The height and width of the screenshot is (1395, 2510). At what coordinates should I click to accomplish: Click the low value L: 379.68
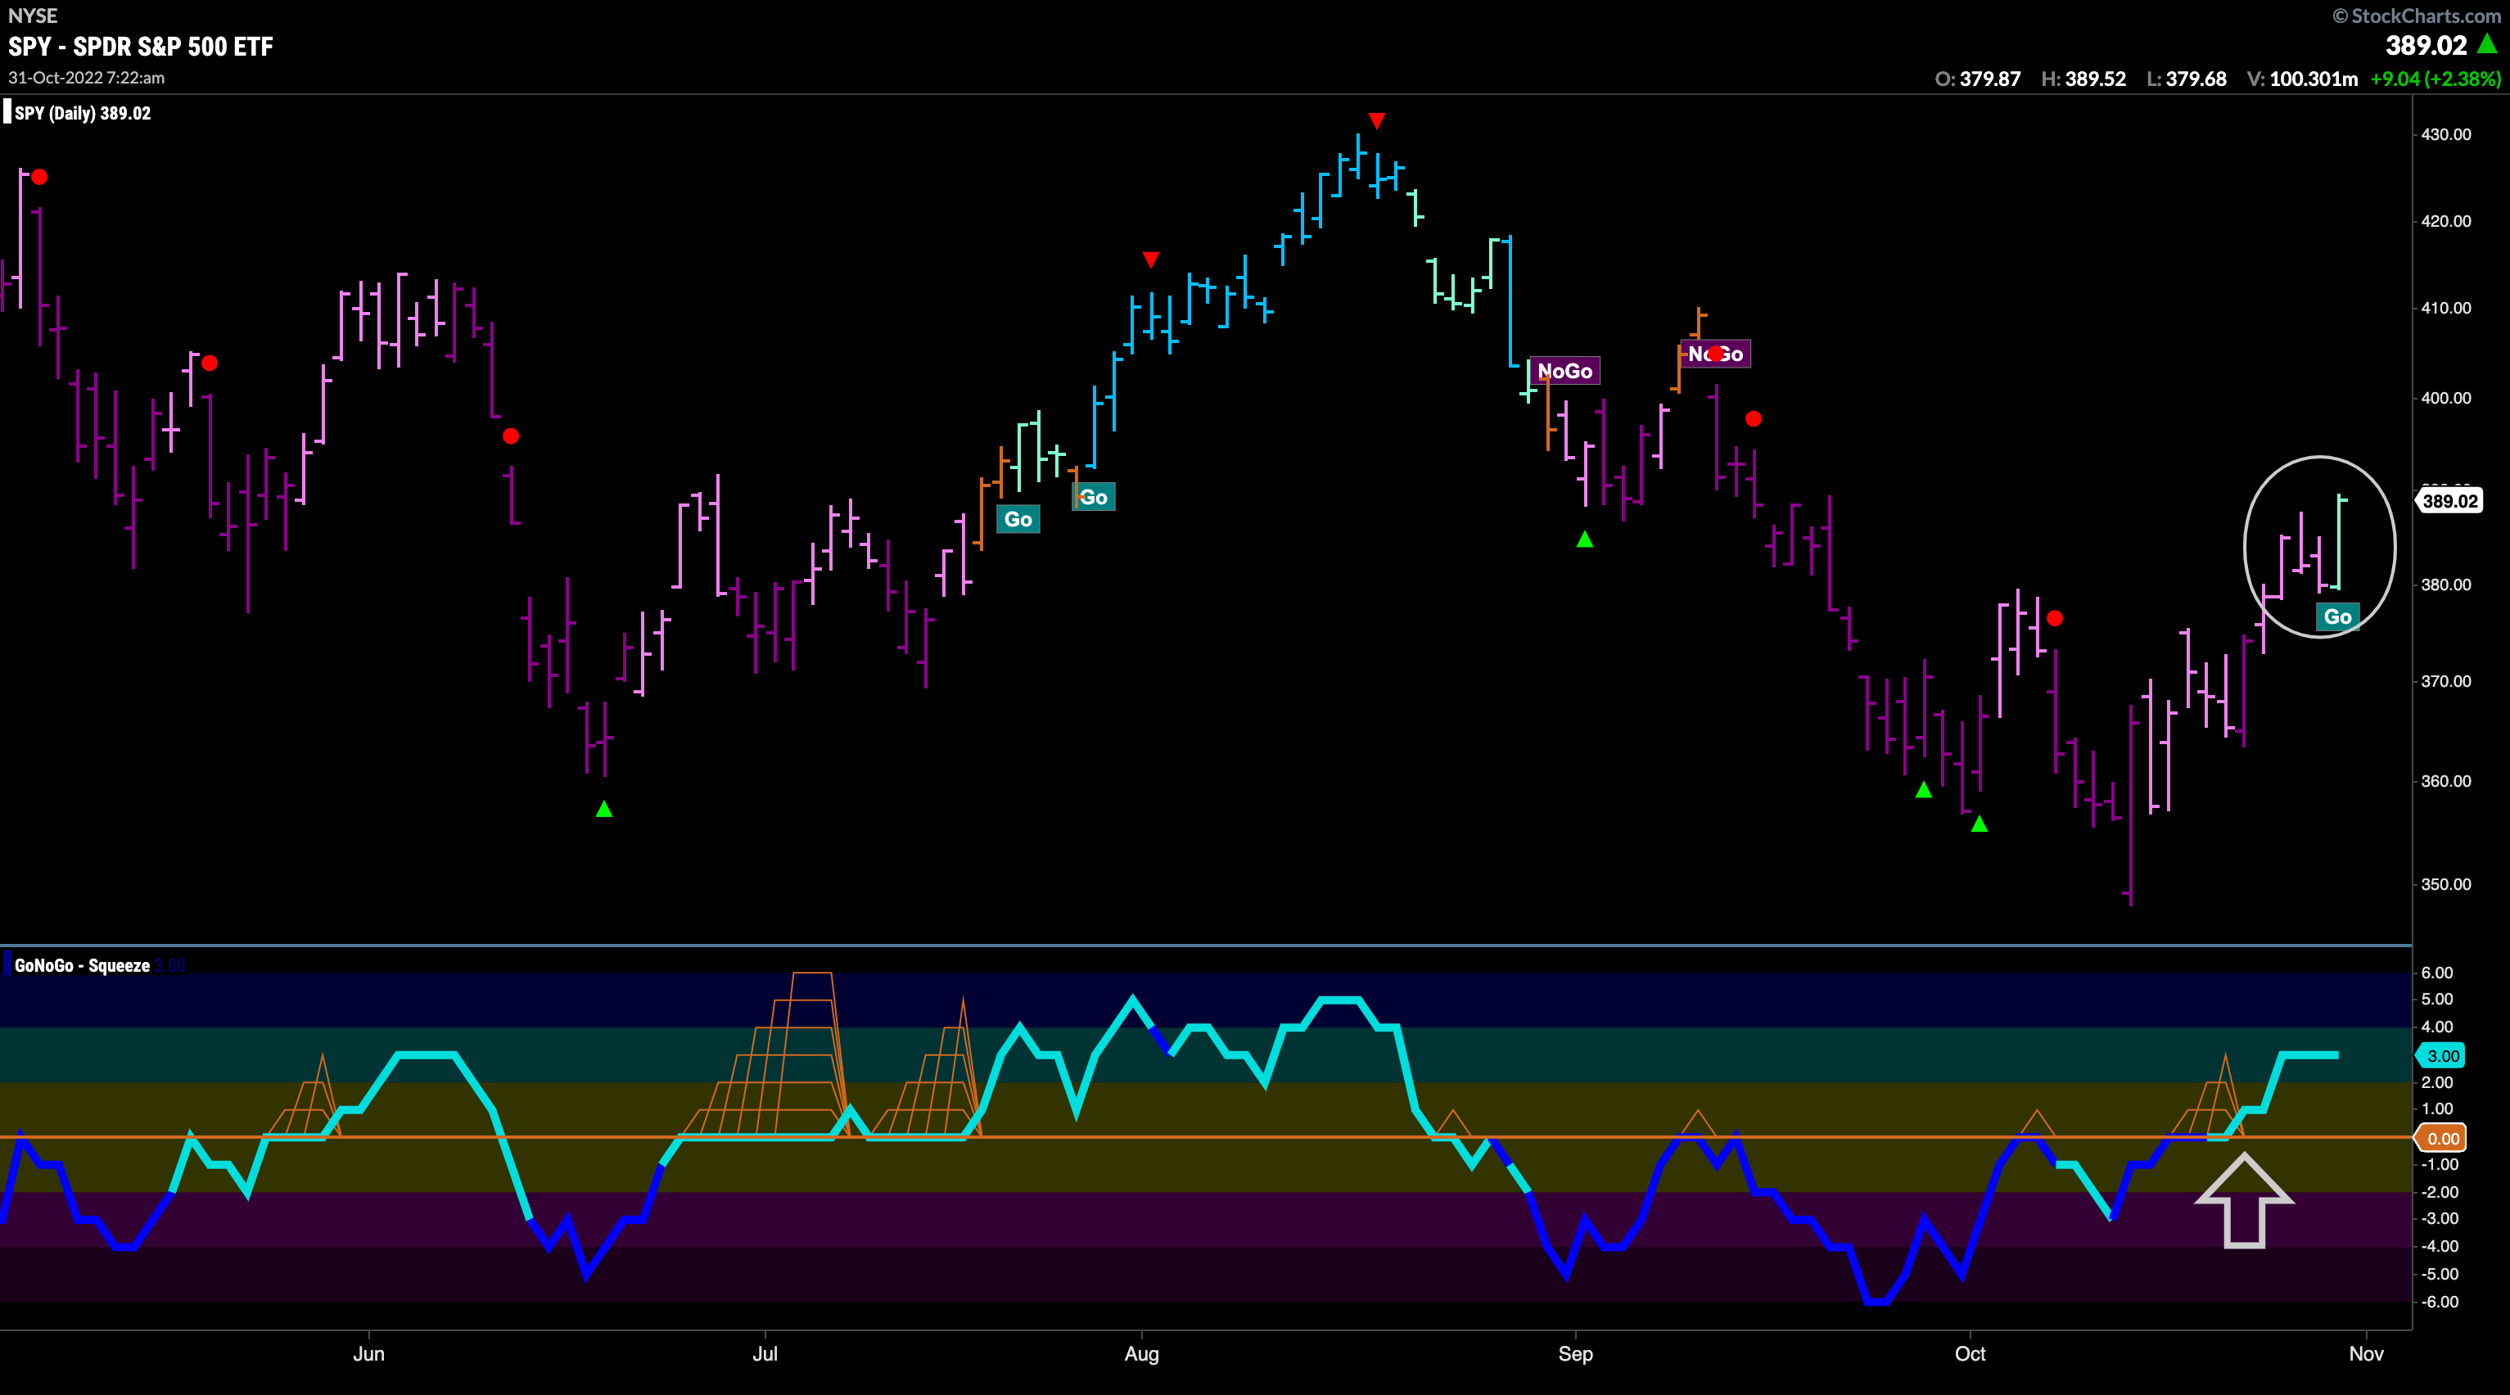[x=2187, y=79]
